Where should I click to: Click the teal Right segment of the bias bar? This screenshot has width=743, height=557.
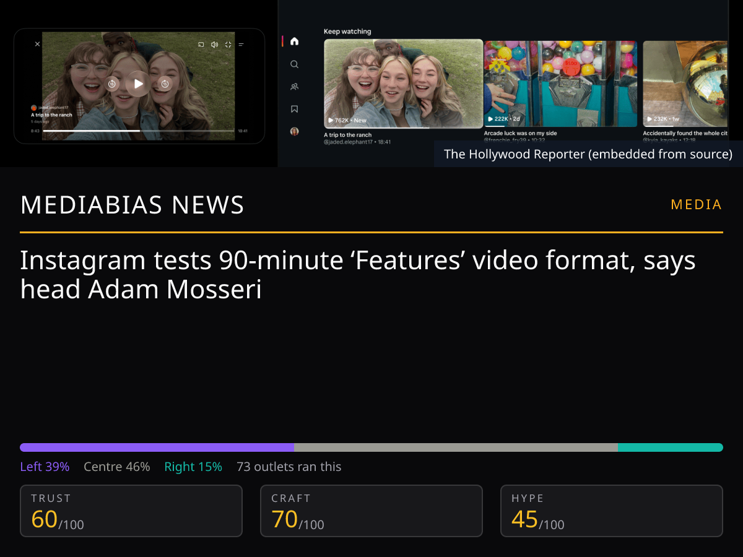pos(671,447)
